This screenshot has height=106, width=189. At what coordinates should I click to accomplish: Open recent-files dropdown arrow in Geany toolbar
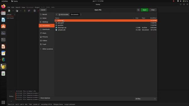pyautogui.click(x=21, y=11)
